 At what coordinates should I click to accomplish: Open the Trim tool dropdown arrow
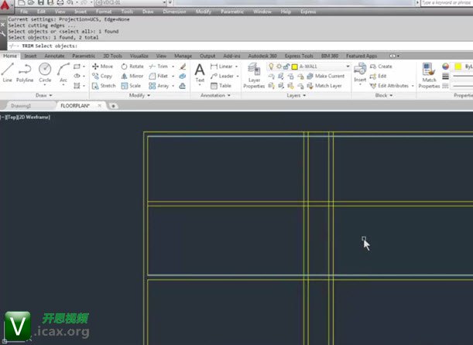tap(173, 67)
